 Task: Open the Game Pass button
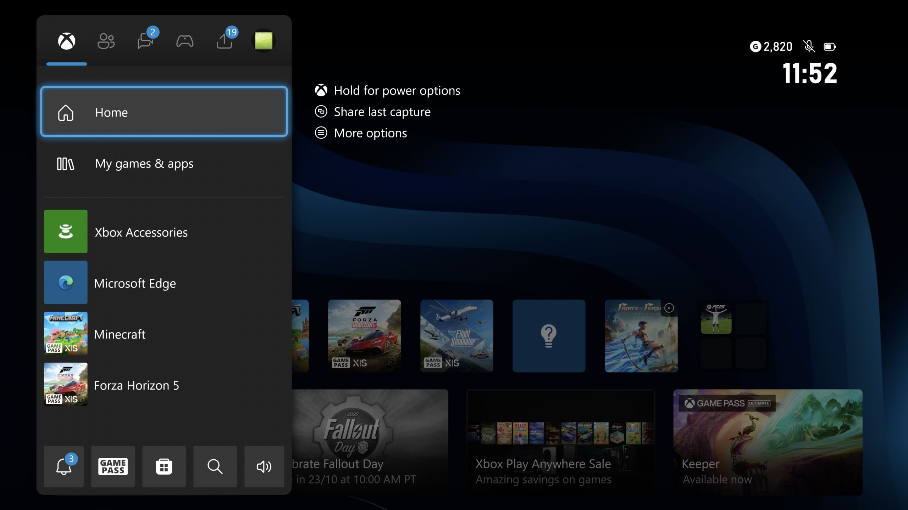(113, 466)
